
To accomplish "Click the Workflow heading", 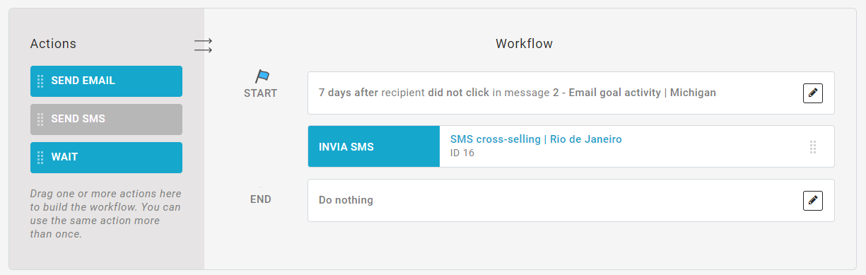I will pyautogui.click(x=524, y=44).
